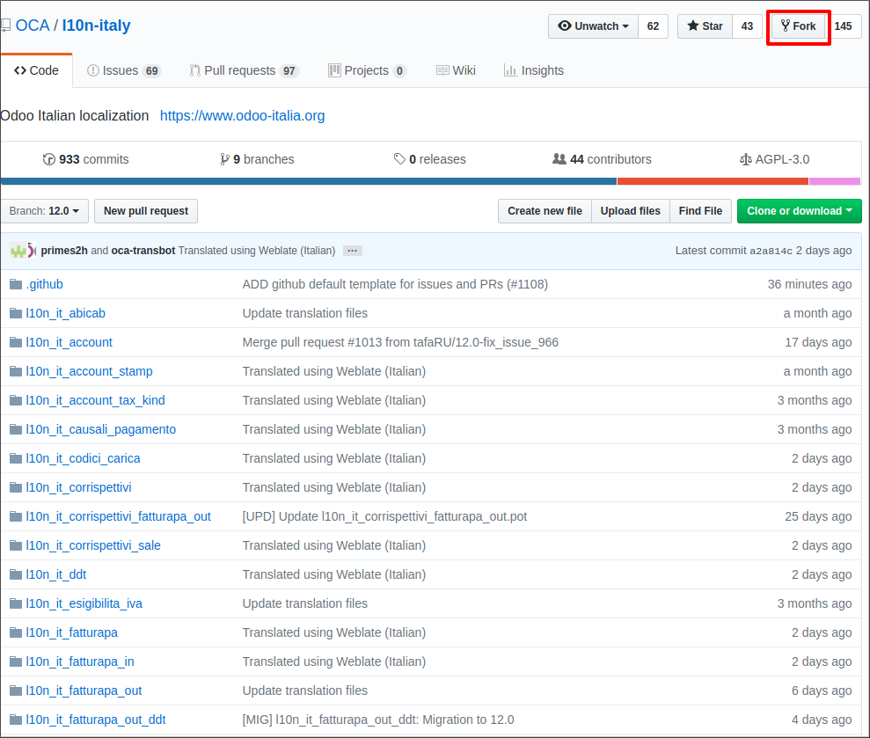Open the odoo-italia.org website link
870x738 pixels.
[242, 115]
